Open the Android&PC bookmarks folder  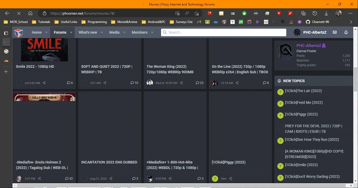click(x=154, y=22)
